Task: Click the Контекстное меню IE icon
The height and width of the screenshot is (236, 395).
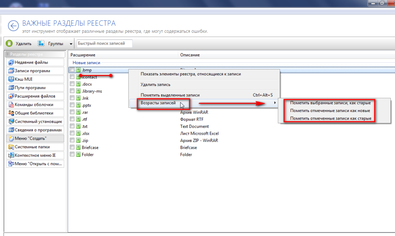Action: click(x=10, y=156)
